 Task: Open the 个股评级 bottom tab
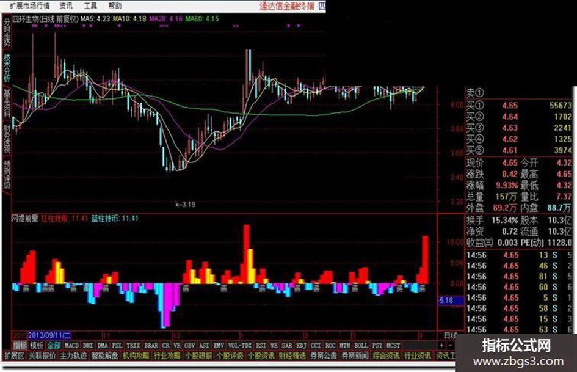click(230, 356)
